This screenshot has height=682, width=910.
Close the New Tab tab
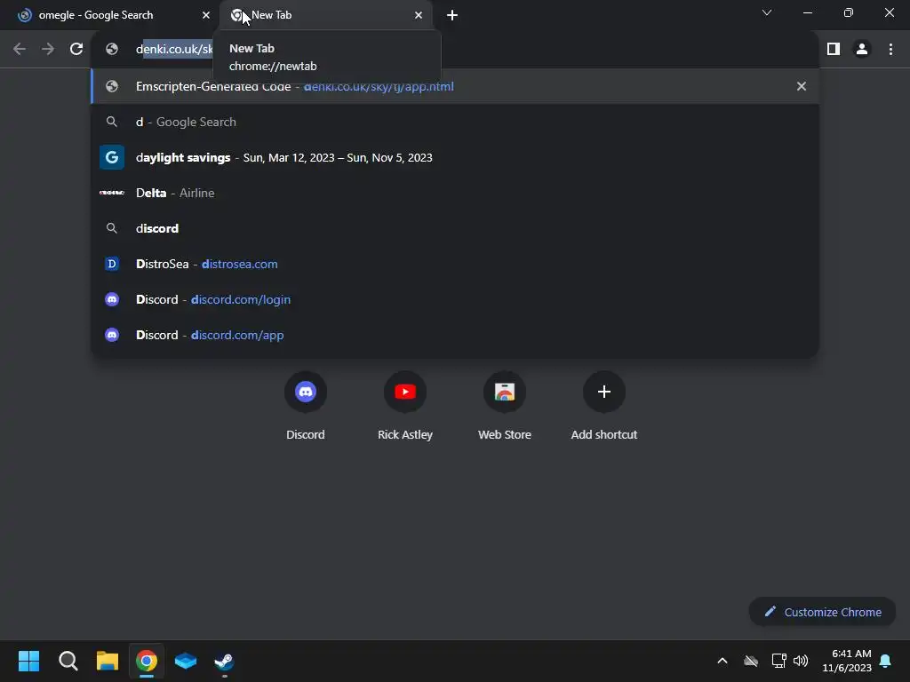(419, 16)
